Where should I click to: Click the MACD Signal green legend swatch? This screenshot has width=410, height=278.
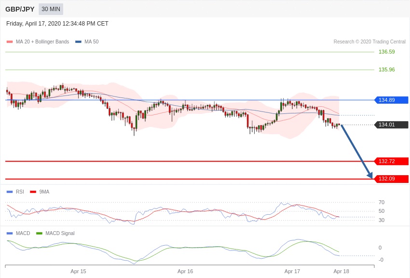click(x=39, y=233)
